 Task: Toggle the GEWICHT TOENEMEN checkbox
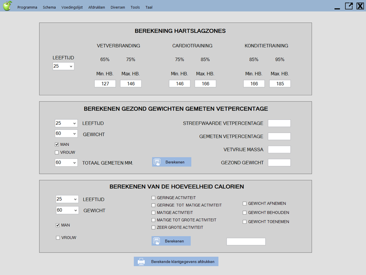[244, 222]
